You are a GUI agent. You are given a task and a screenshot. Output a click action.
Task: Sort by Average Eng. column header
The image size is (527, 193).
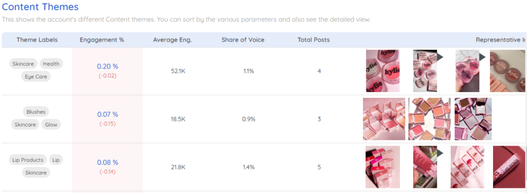pos(172,40)
